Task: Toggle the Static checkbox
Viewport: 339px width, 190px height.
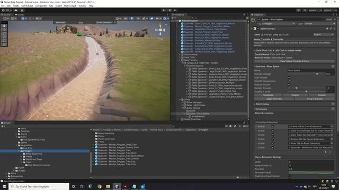Action: pyautogui.click(x=324, y=20)
